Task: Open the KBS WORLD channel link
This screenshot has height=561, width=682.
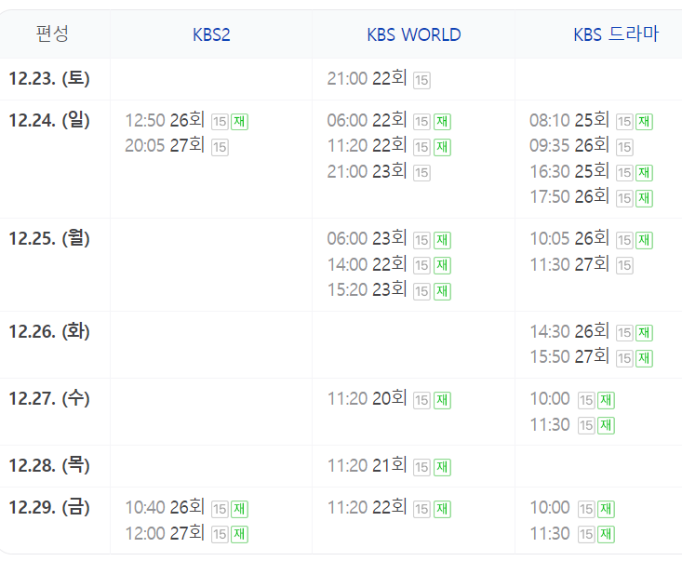Action: pos(414,34)
